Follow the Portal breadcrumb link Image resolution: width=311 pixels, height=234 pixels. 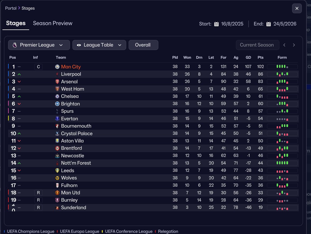(x=11, y=8)
